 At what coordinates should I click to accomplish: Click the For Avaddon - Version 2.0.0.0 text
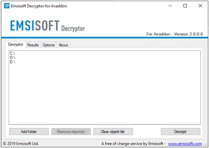[x=175, y=34]
